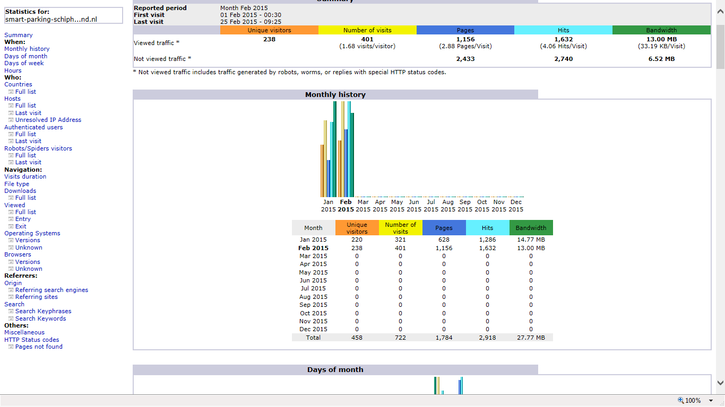Open the Hosts link in sidebar

(x=13, y=99)
